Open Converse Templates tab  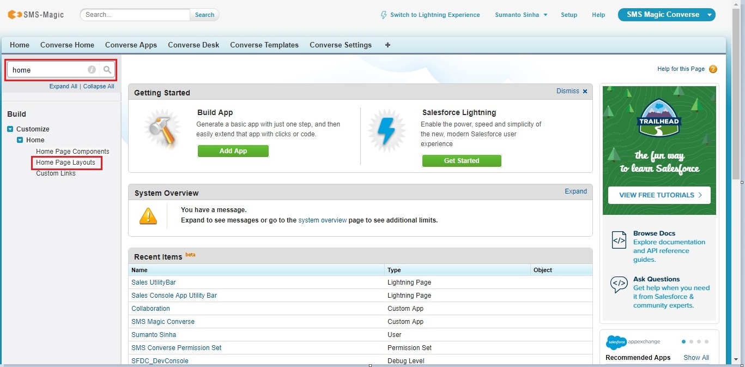264,45
